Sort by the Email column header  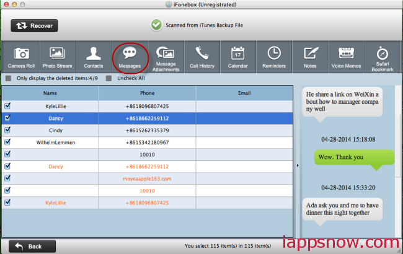(244, 93)
